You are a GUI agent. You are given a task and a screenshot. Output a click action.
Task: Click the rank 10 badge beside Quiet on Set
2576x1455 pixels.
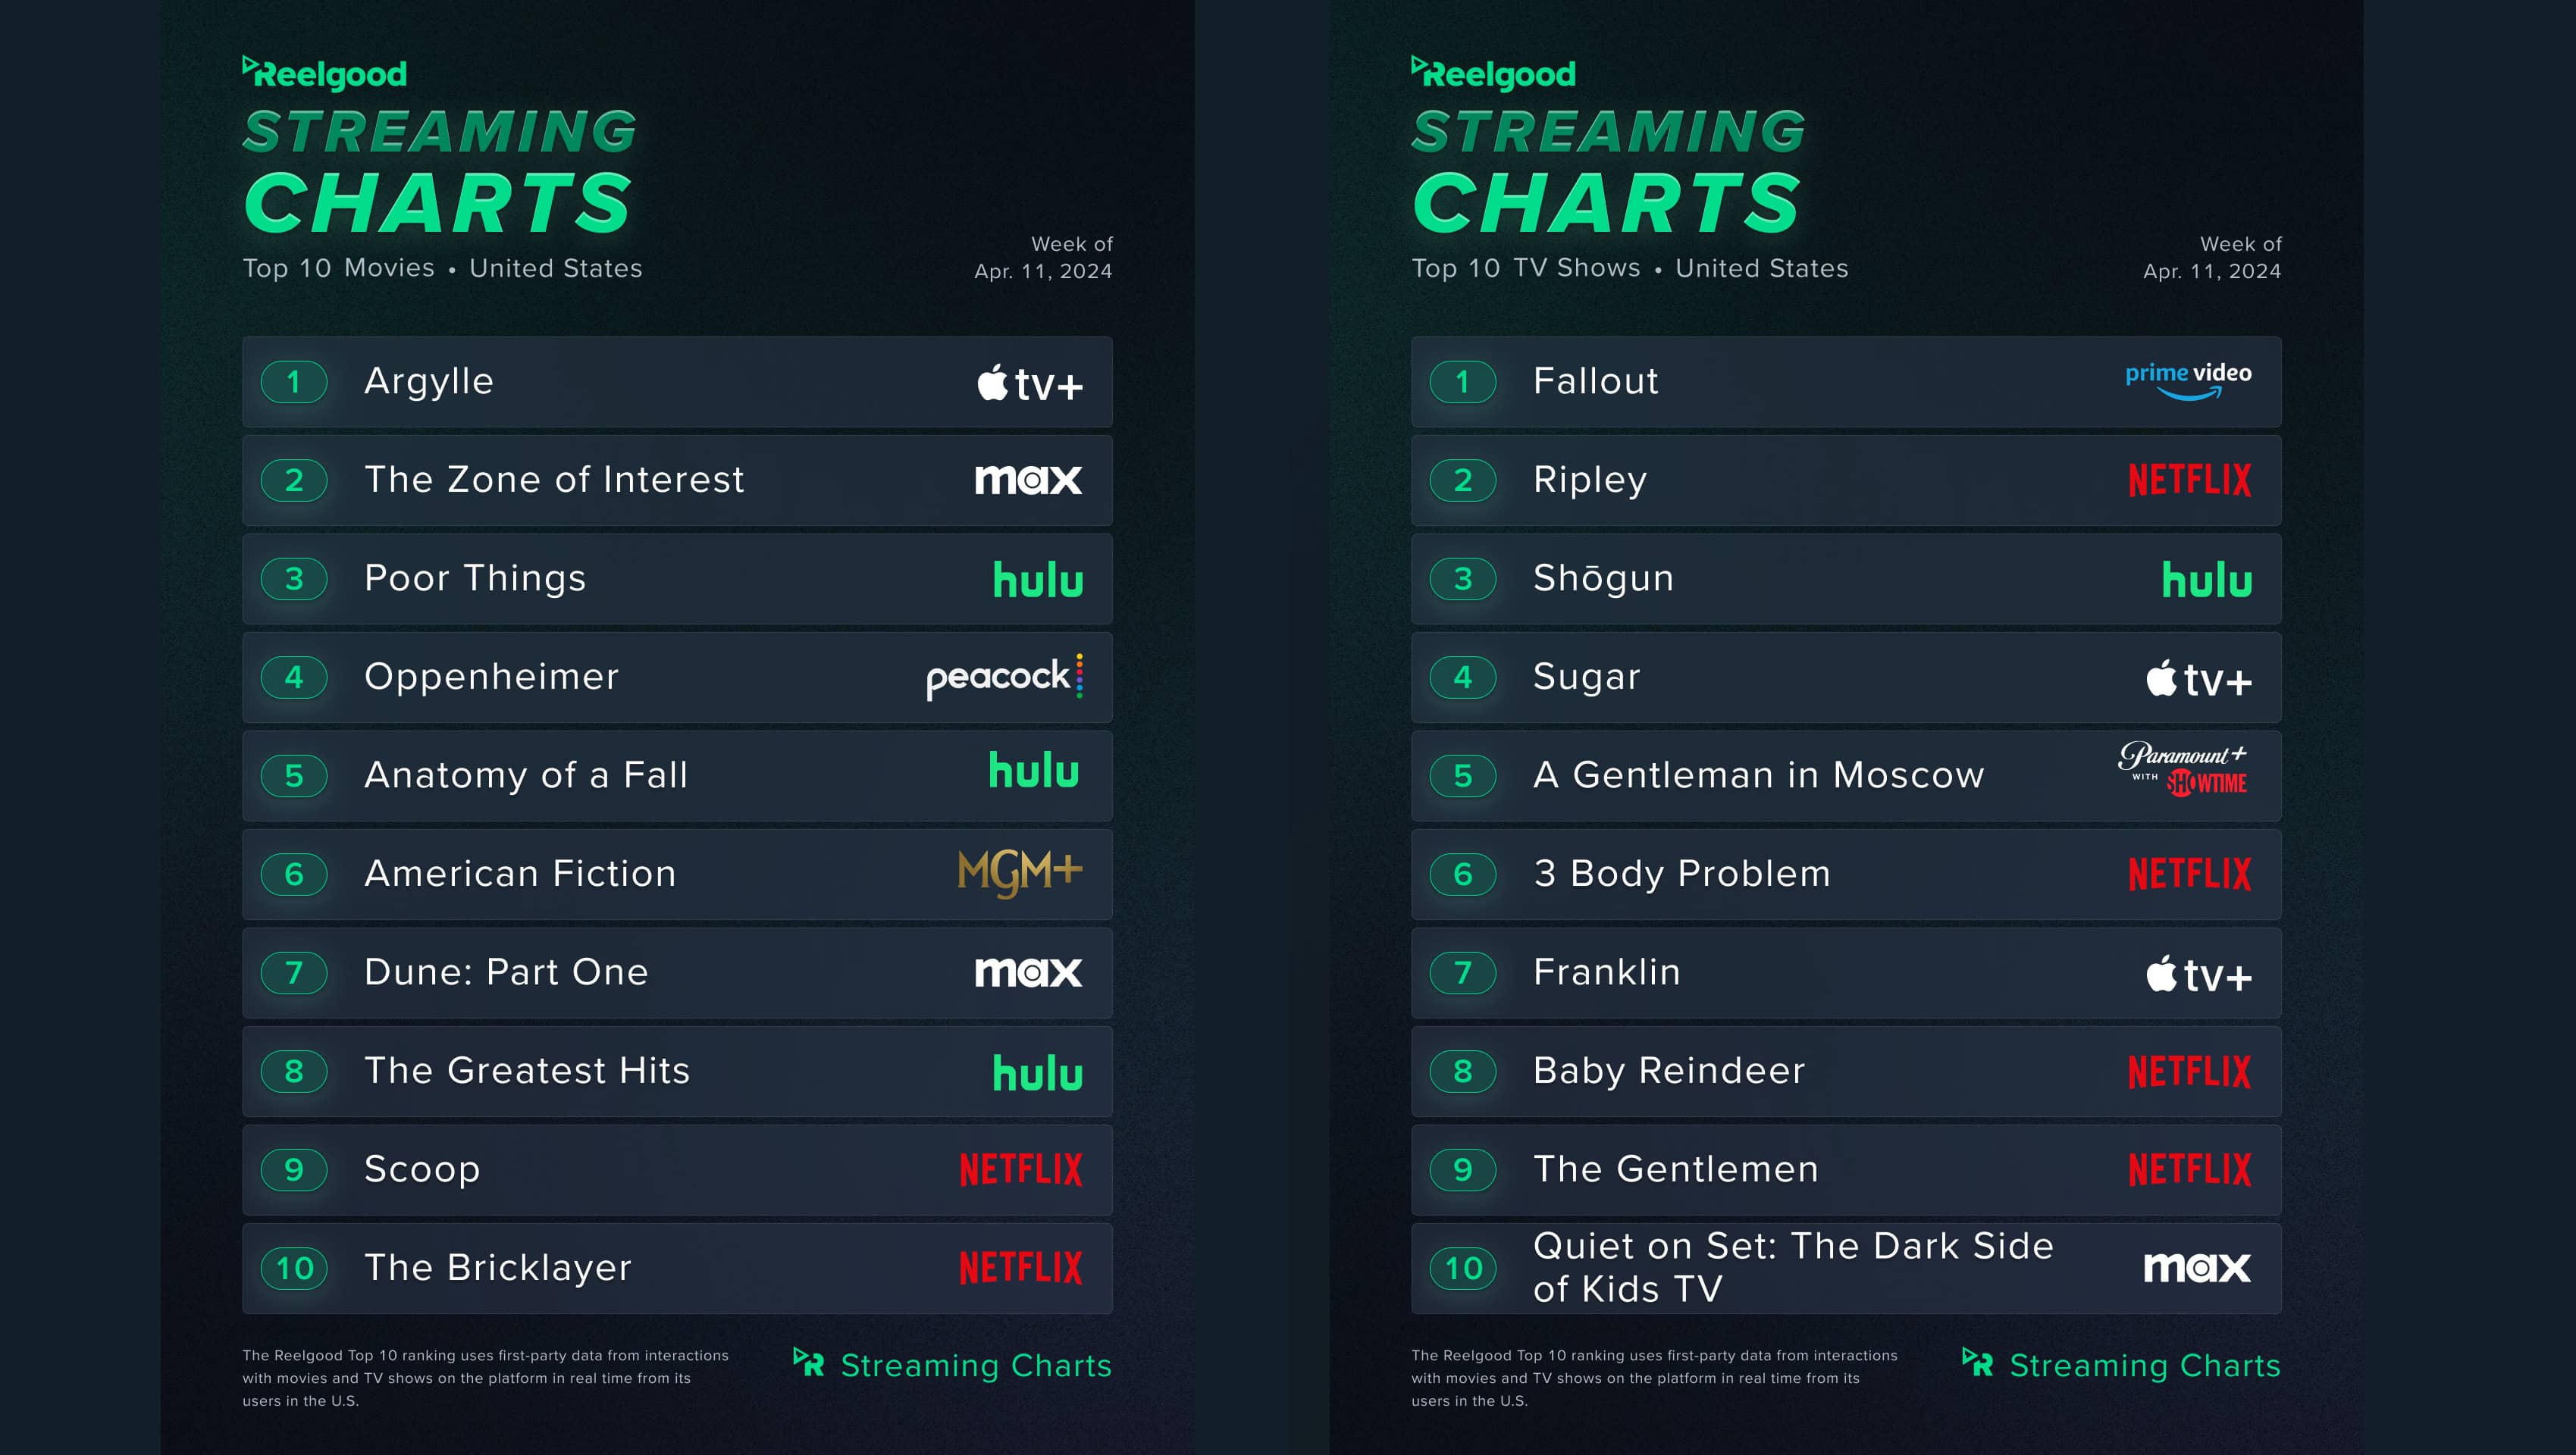pos(1463,1269)
